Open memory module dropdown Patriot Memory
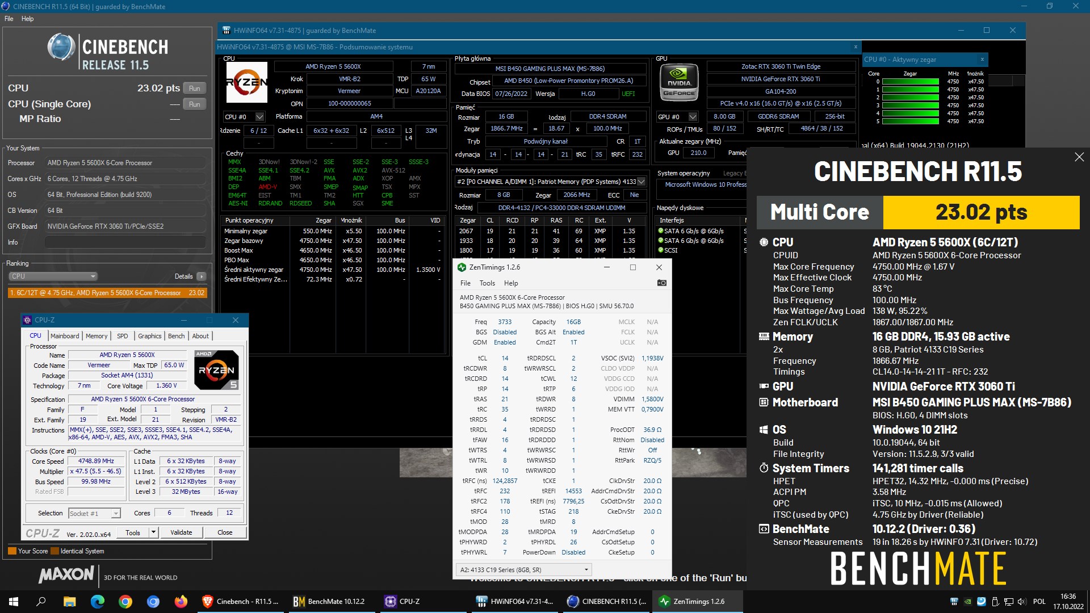Image resolution: width=1090 pixels, height=613 pixels. (x=641, y=182)
